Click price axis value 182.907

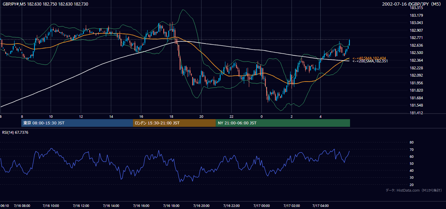pyautogui.click(x=416, y=30)
